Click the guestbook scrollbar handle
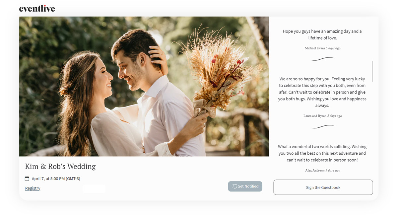The width and height of the screenshot is (398, 216). pos(372,71)
